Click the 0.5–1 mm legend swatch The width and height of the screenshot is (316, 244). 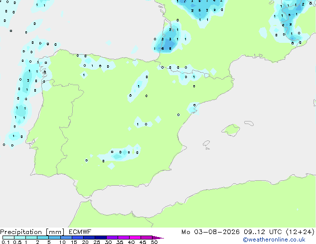(20, 238)
